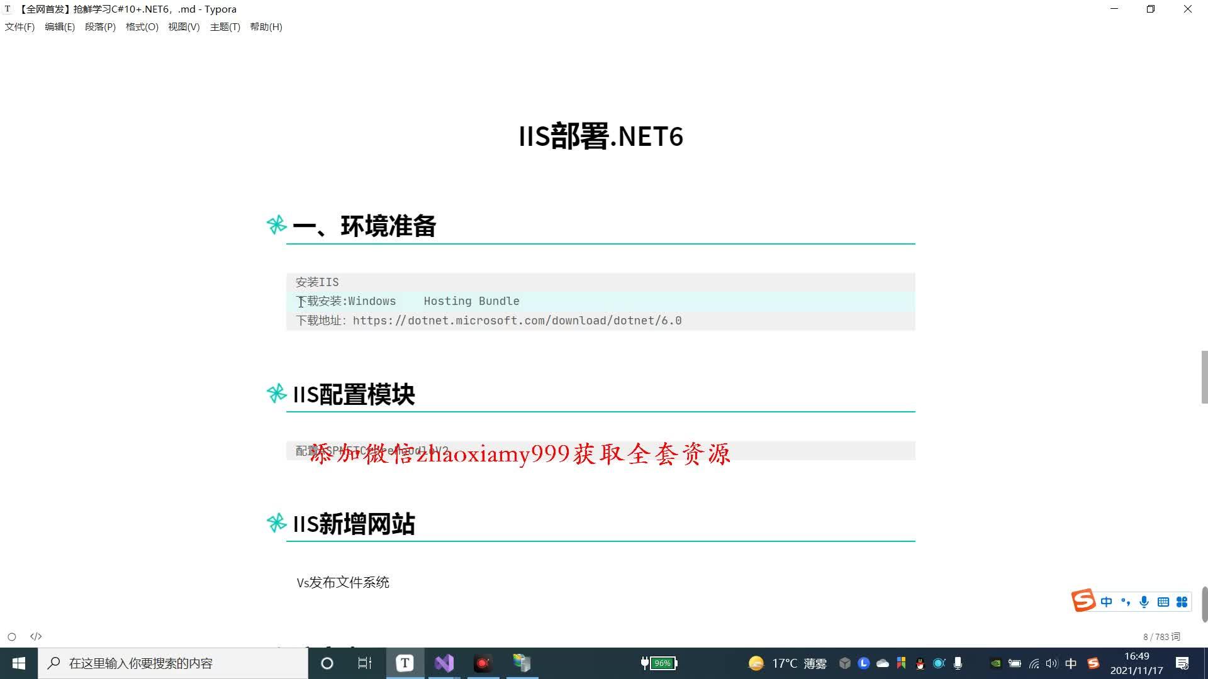1208x679 pixels.
Task: Open the 视图(V) menu
Action: [184, 27]
